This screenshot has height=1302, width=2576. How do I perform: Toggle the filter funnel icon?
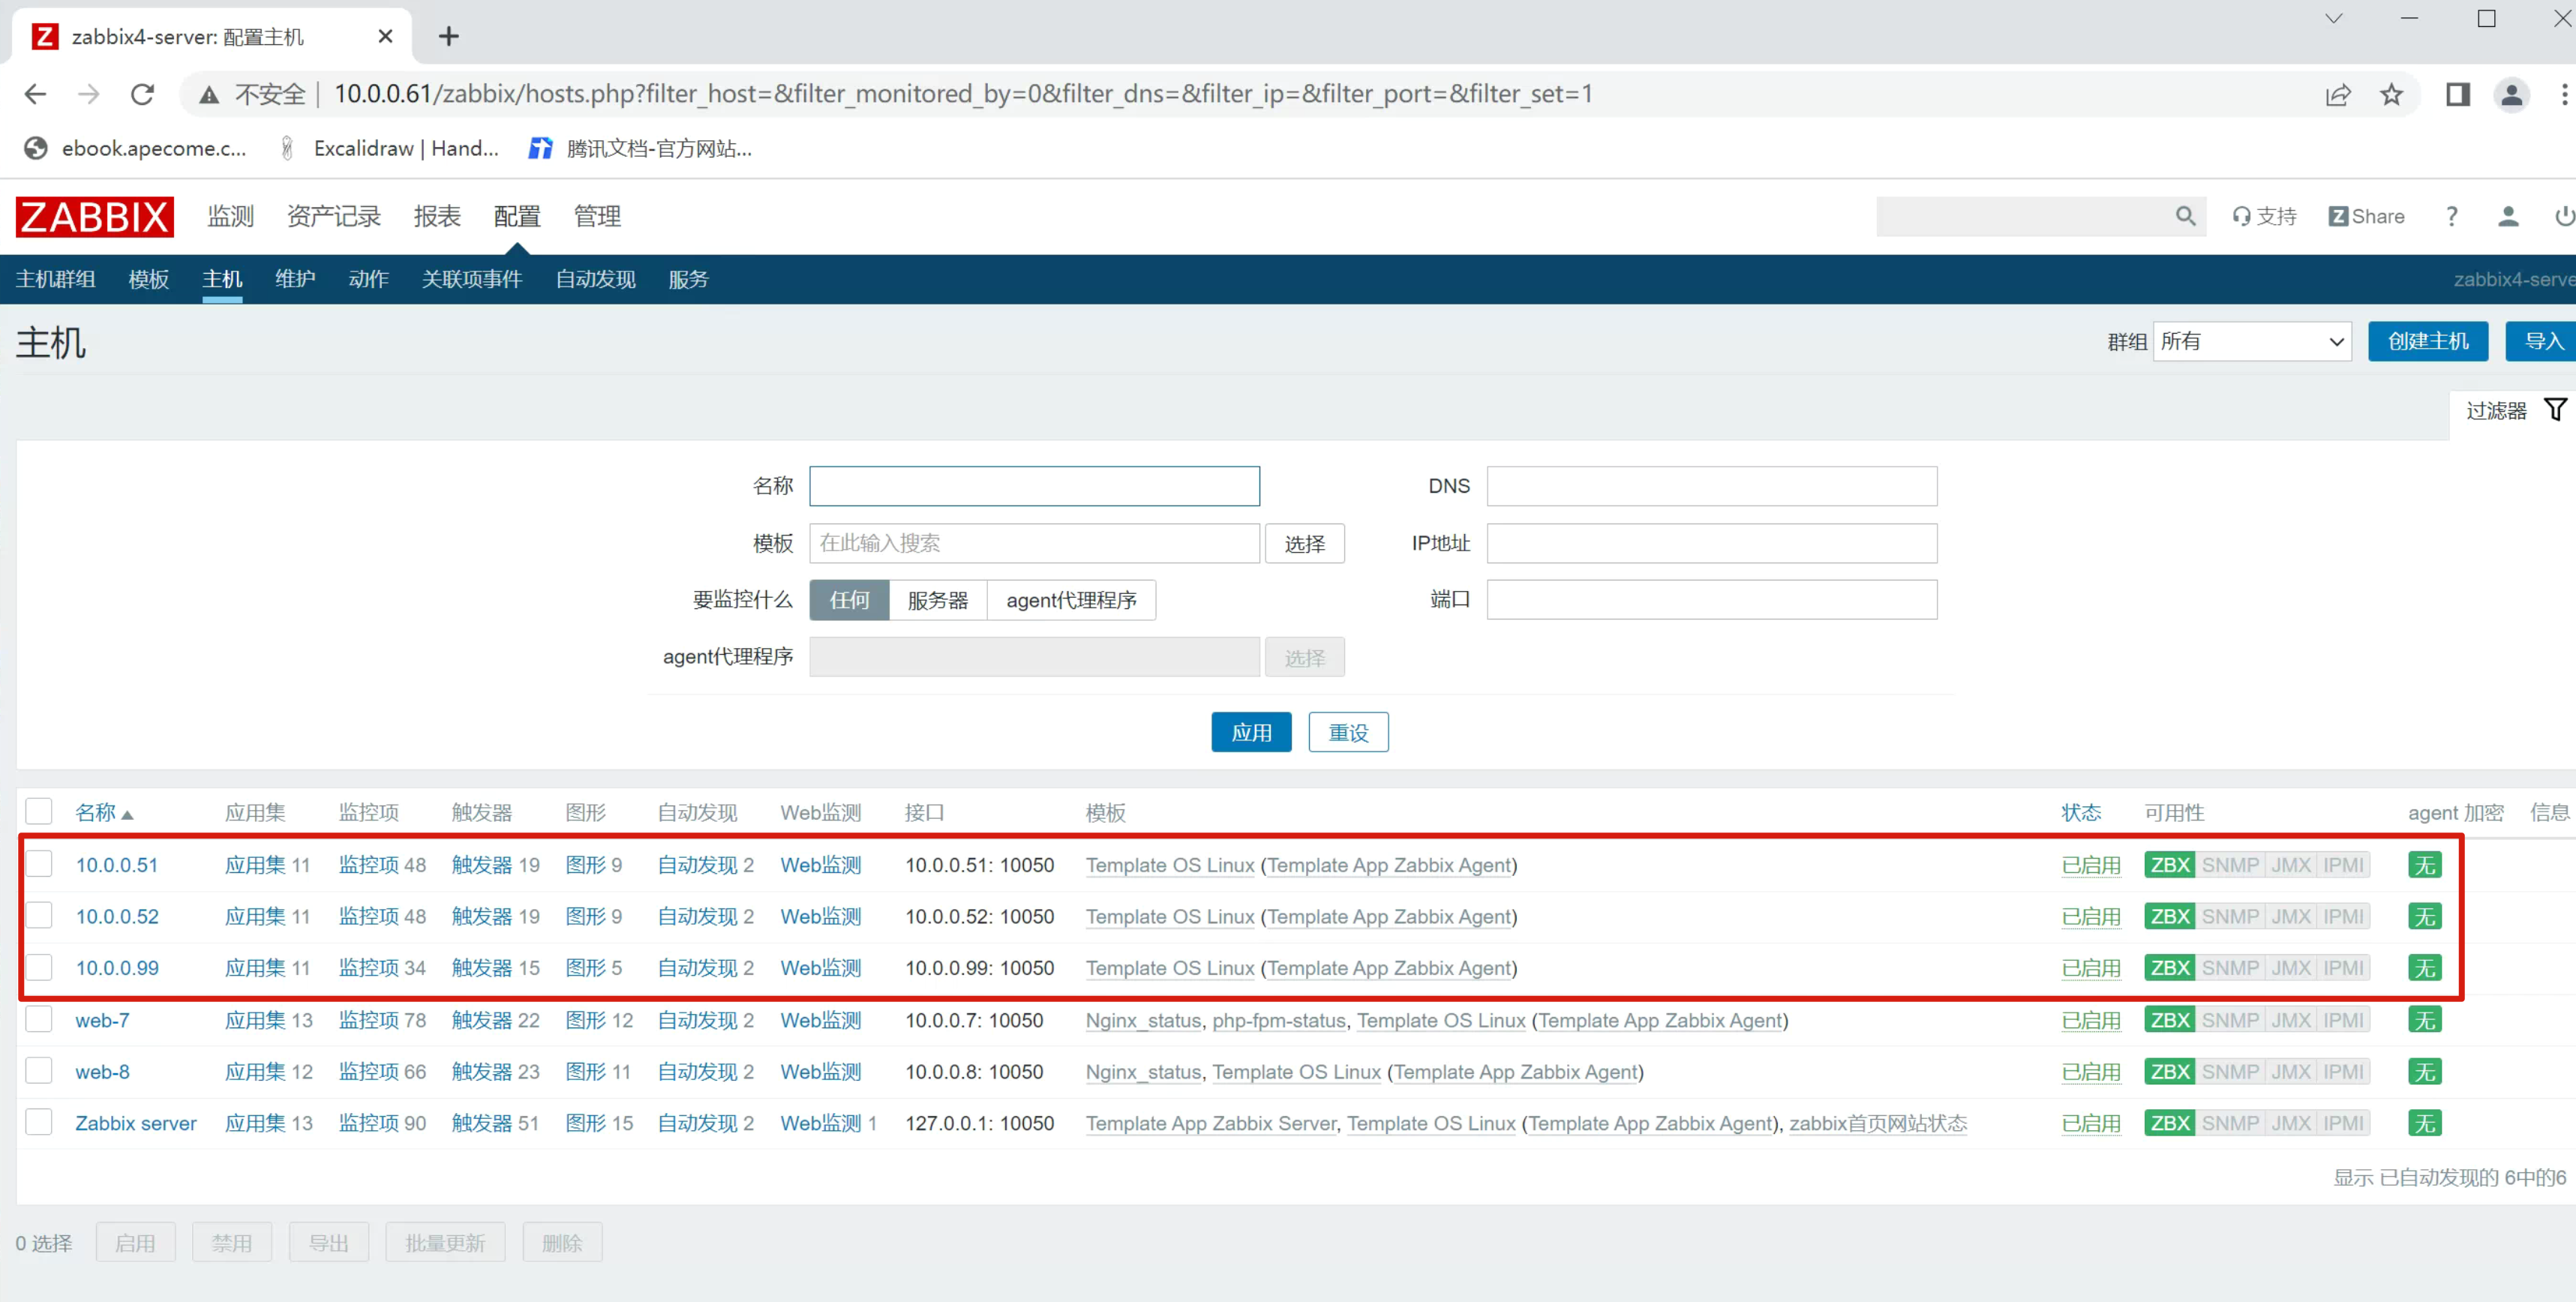coord(2555,409)
